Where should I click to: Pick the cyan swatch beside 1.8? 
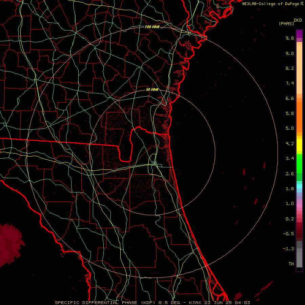[299, 186]
